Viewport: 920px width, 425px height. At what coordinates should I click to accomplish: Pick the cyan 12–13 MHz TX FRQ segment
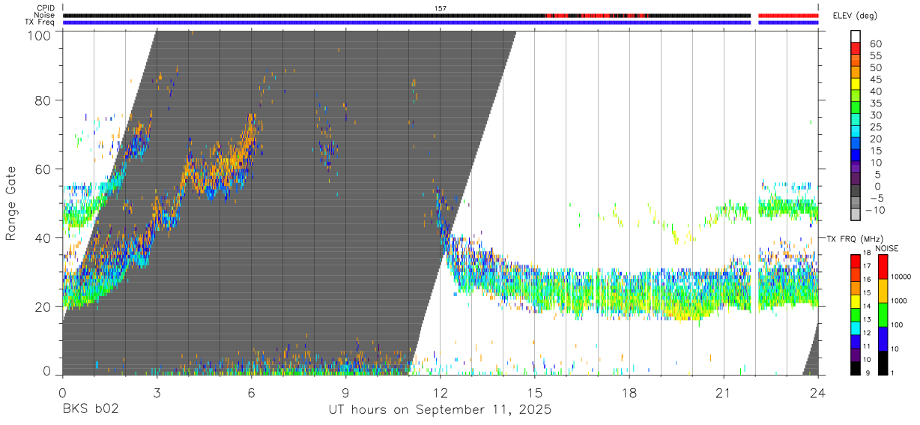pyautogui.click(x=856, y=328)
